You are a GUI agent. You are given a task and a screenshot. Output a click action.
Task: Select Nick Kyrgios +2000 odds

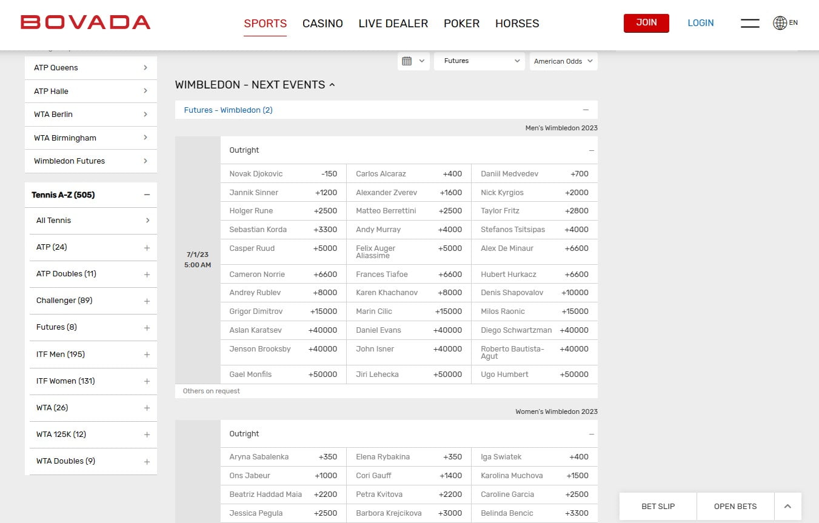click(535, 193)
